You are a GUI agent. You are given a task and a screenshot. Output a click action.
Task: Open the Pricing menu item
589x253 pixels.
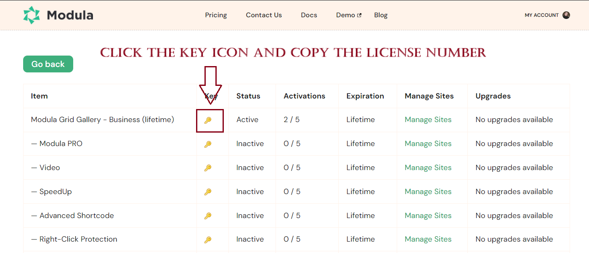point(216,15)
